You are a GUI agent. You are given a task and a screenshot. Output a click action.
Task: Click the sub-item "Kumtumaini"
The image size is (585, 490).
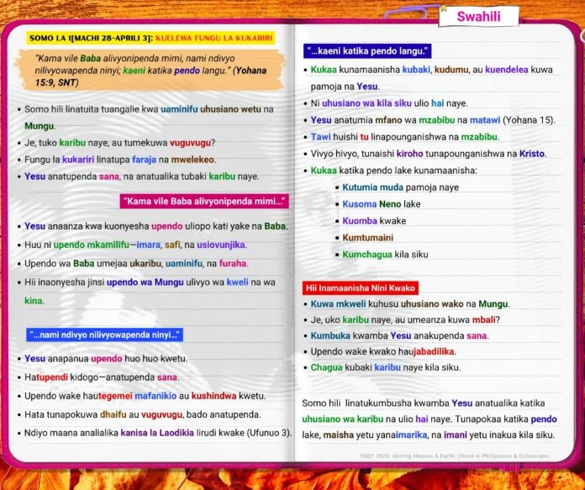pos(368,238)
